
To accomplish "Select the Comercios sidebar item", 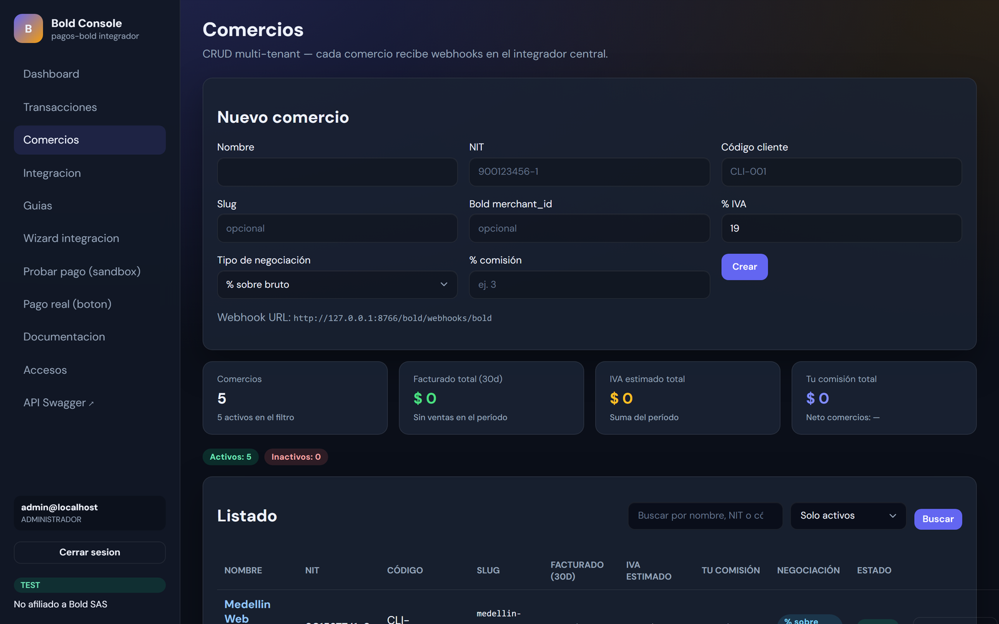I will coord(89,140).
